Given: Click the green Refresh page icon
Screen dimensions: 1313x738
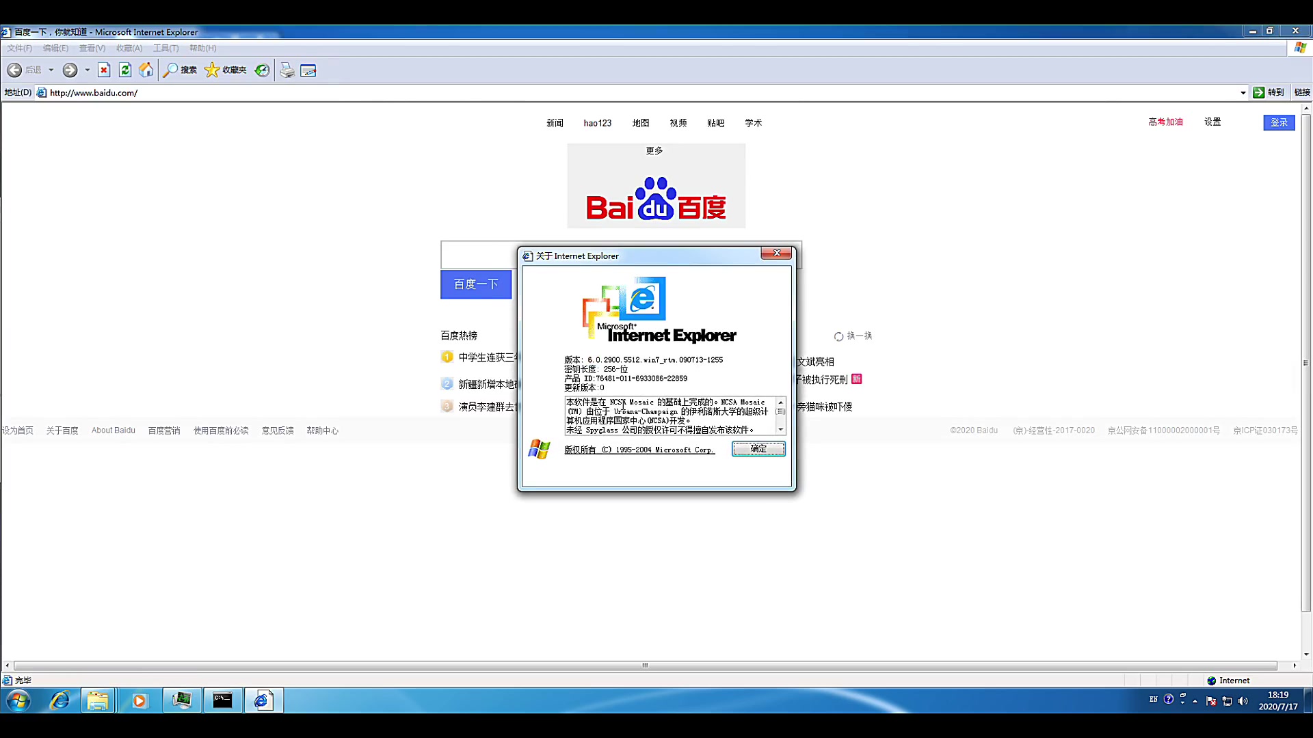Looking at the screenshot, I should [125, 70].
